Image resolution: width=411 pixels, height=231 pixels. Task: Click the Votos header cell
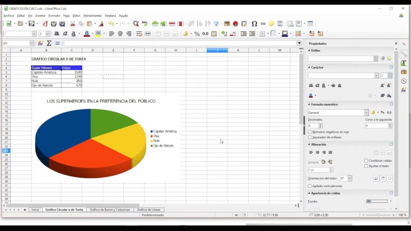click(71, 68)
